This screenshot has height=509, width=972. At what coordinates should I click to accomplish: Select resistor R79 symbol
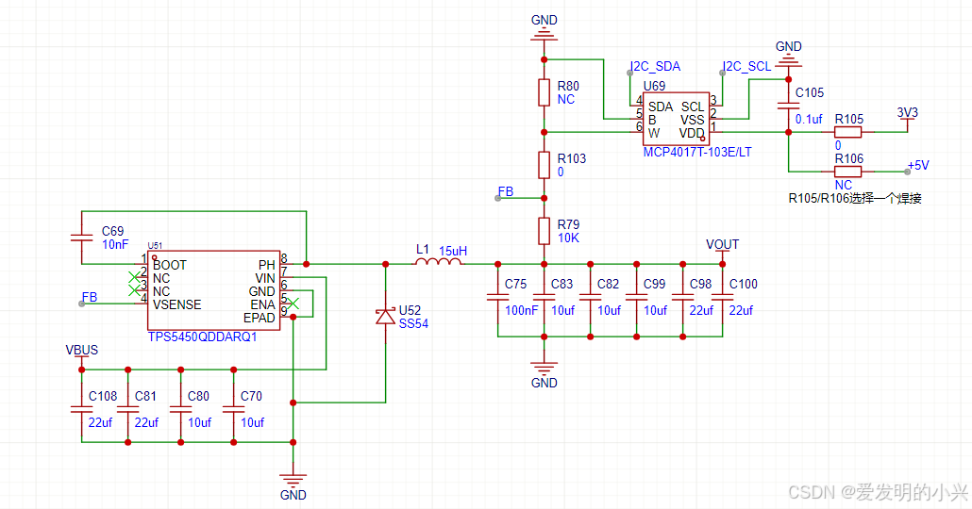click(544, 231)
